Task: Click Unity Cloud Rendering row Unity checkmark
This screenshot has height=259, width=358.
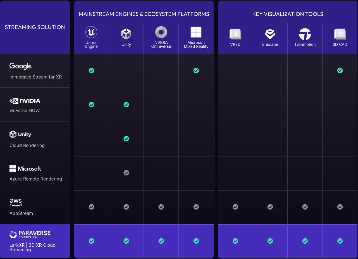Action: pos(126,139)
